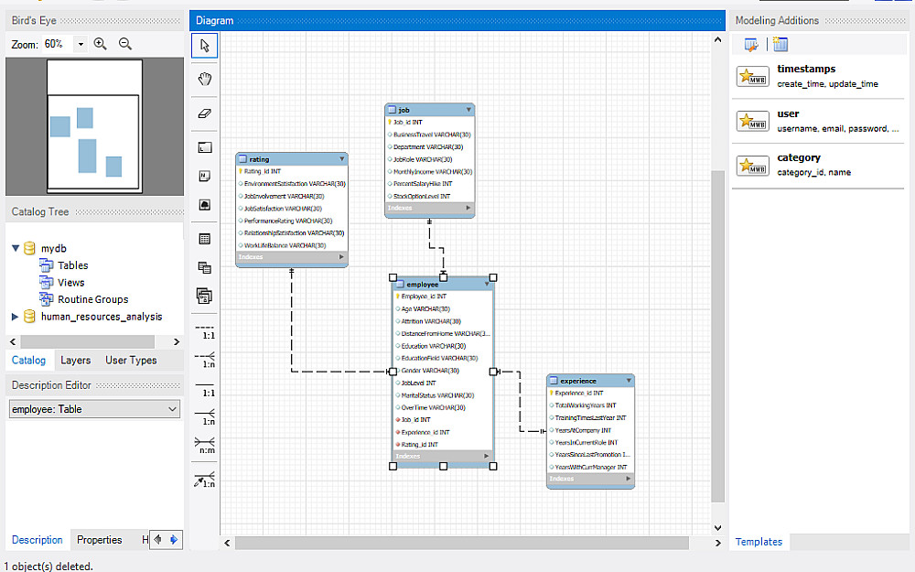Click the Zoom out magnifier icon
The width and height of the screenshot is (915, 572).
125,44
